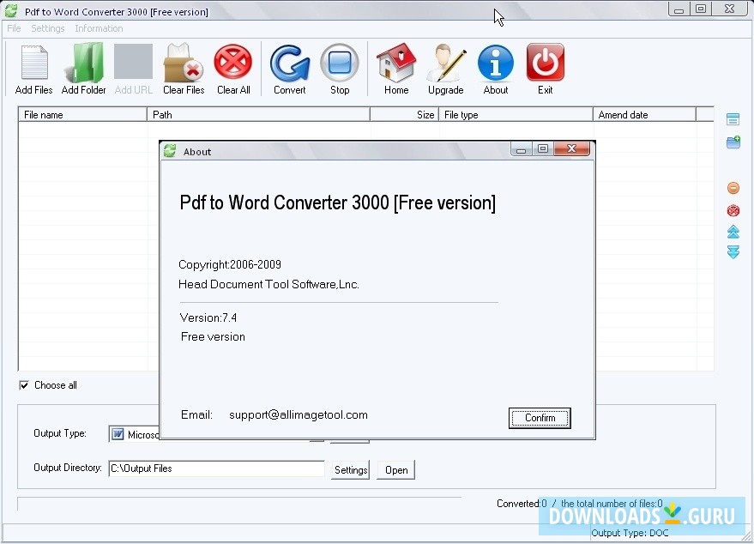Click the add folder icon in right sidebar
Viewport: 754px width, 544px height.
click(733, 142)
